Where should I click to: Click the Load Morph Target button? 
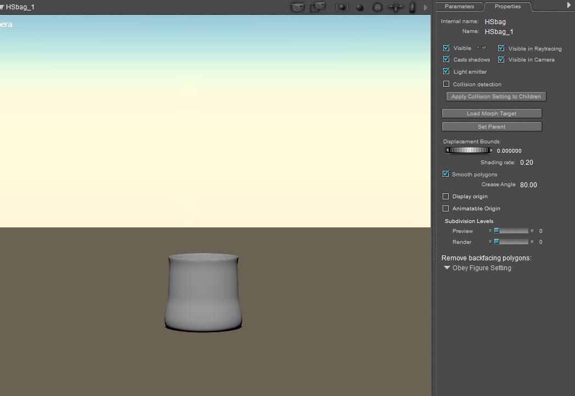pos(492,113)
